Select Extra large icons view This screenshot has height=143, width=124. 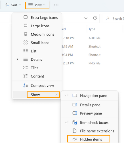coord(37,18)
